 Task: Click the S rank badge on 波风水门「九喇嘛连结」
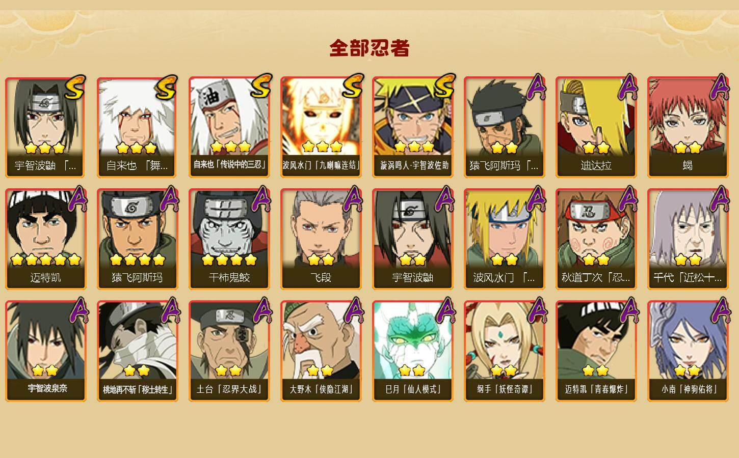tap(353, 87)
